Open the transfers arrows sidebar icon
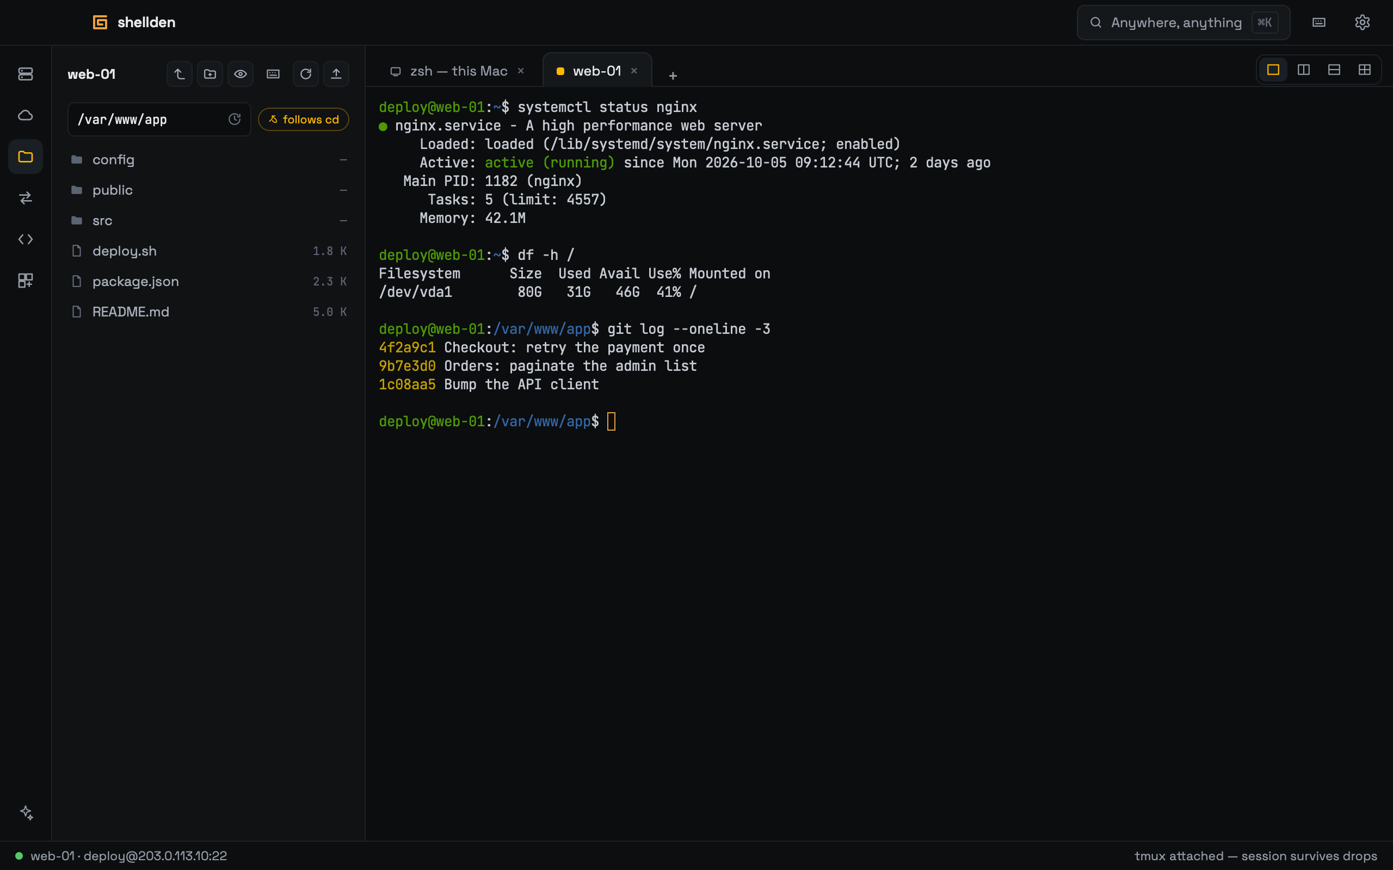 tap(26, 198)
